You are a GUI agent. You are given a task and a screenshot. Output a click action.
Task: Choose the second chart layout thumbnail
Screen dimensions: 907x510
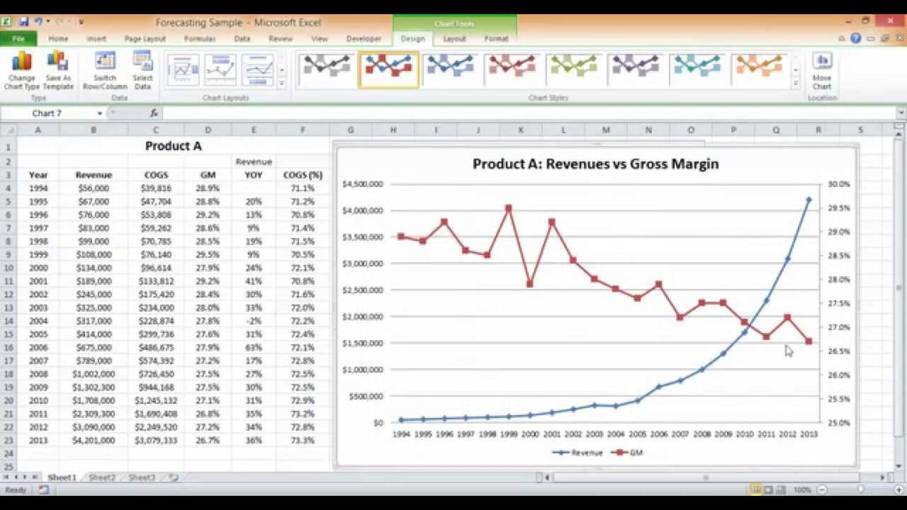pyautogui.click(x=221, y=70)
